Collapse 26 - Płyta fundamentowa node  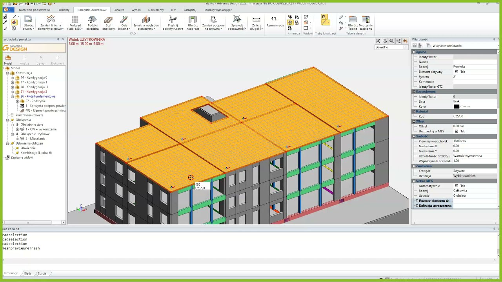(x=12, y=96)
